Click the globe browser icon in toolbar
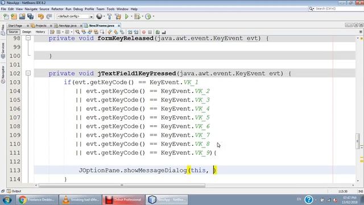The image size is (364, 205). [99, 17]
